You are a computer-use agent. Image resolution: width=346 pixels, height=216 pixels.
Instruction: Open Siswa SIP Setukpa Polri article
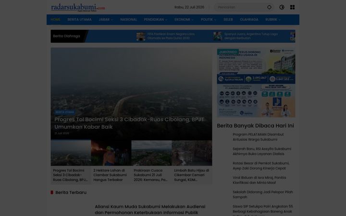click(x=262, y=211)
